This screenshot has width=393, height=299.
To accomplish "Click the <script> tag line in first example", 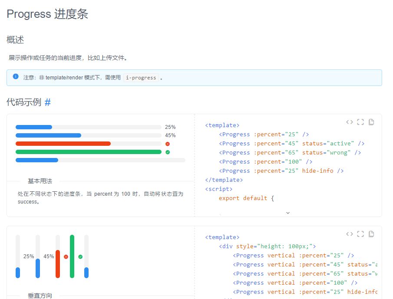I will pyautogui.click(x=219, y=189).
